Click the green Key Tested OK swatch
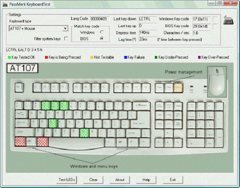This screenshot has height=188, width=240. (x=10, y=58)
